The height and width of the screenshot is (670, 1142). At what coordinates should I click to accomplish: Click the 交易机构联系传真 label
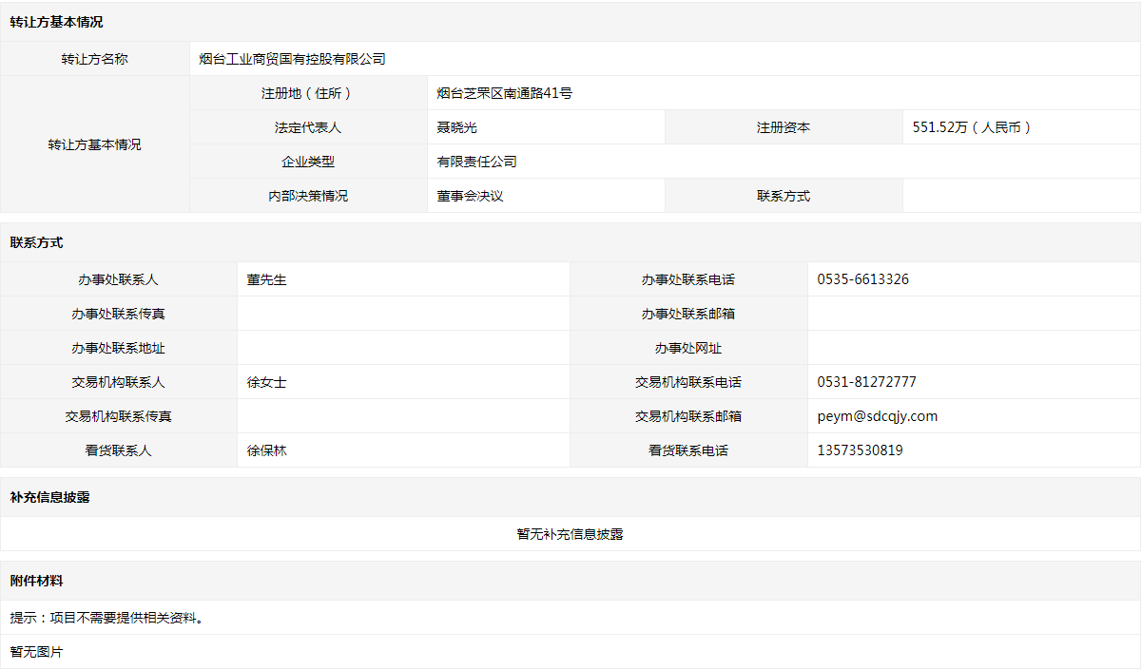tap(119, 416)
